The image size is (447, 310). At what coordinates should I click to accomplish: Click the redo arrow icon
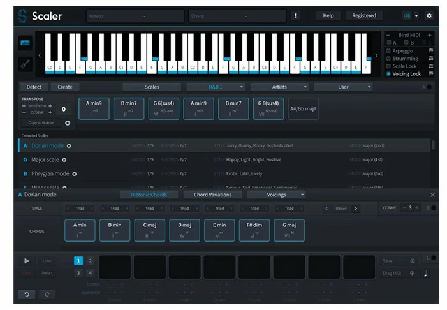[x=47, y=294]
